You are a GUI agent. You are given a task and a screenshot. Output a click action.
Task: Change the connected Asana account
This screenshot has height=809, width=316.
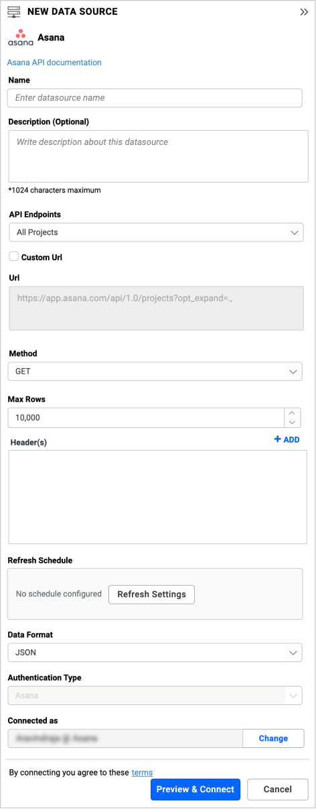coord(273,739)
